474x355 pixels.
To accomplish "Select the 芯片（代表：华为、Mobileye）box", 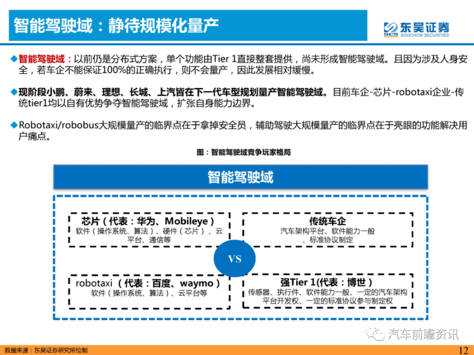I will [148, 230].
